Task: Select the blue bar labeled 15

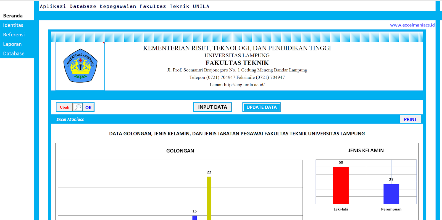Action: coord(194,218)
